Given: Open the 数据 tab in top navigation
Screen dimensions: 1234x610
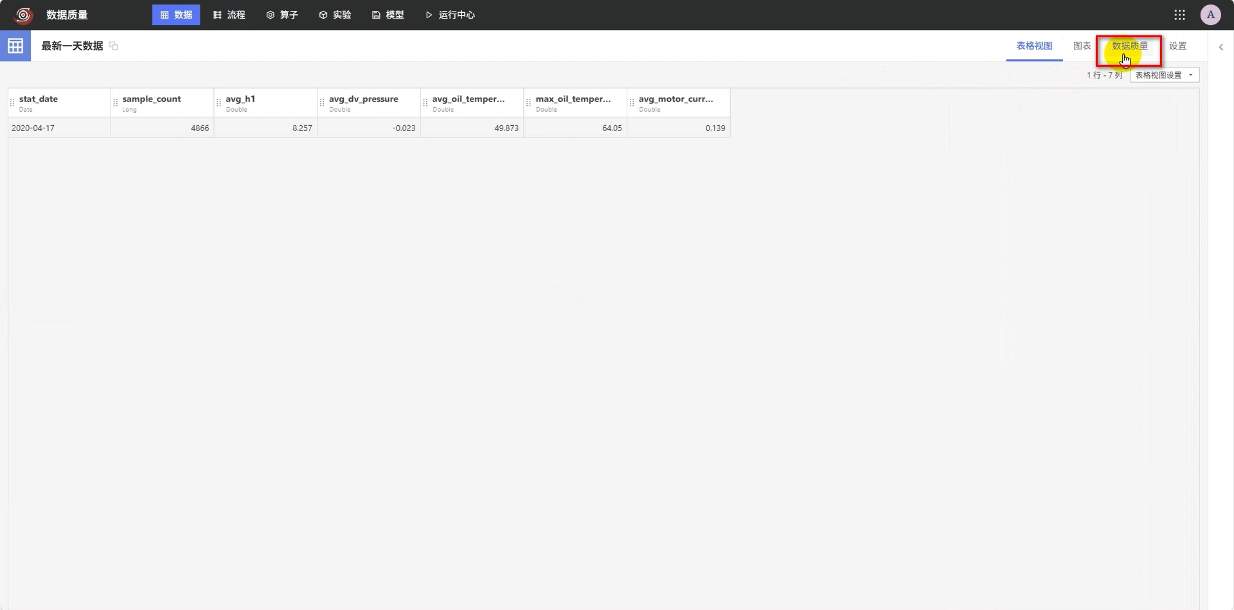Looking at the screenshot, I should coord(176,15).
